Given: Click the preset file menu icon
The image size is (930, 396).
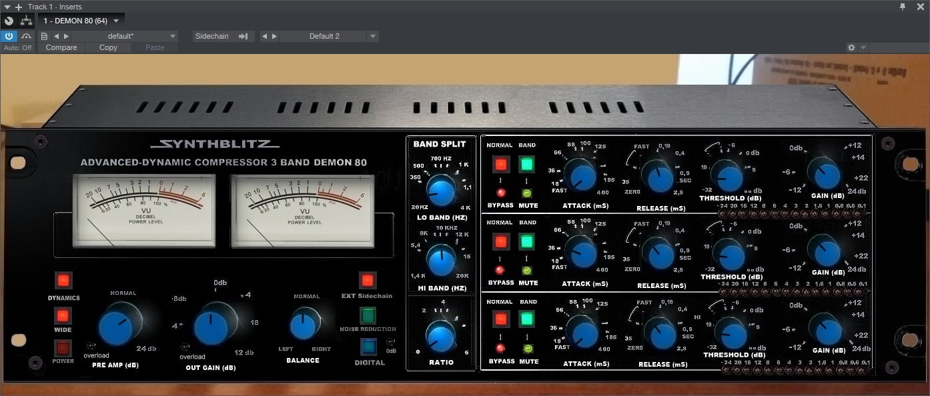Looking at the screenshot, I should 44,36.
